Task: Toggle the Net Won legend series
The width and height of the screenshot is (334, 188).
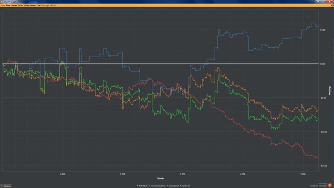Action: click(142, 186)
